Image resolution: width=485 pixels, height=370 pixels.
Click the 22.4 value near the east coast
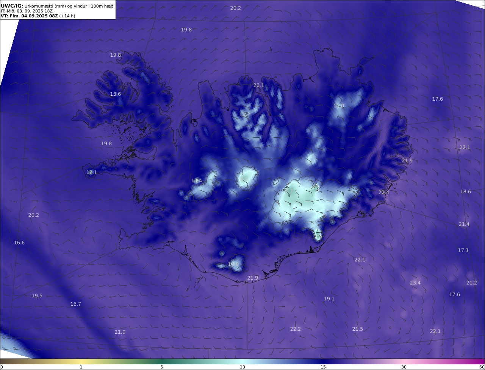[x=384, y=193]
